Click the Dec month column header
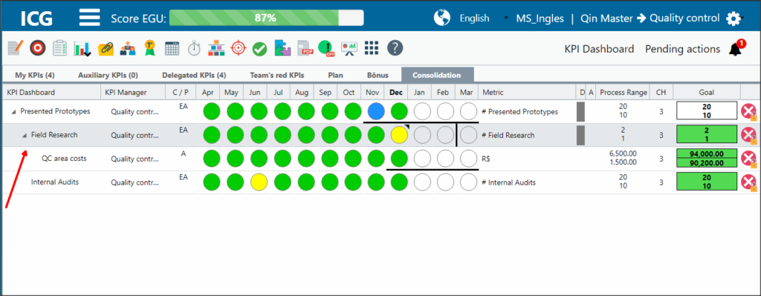Viewport: 761px width, 296px height. 396,92
